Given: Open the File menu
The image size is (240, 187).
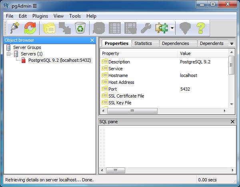Looking at the screenshot, I should tap(10, 16).
